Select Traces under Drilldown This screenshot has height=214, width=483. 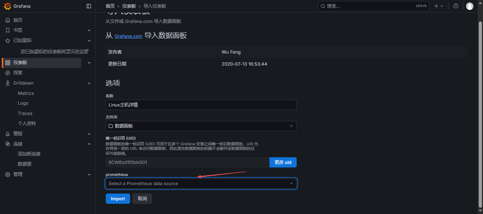coord(25,114)
